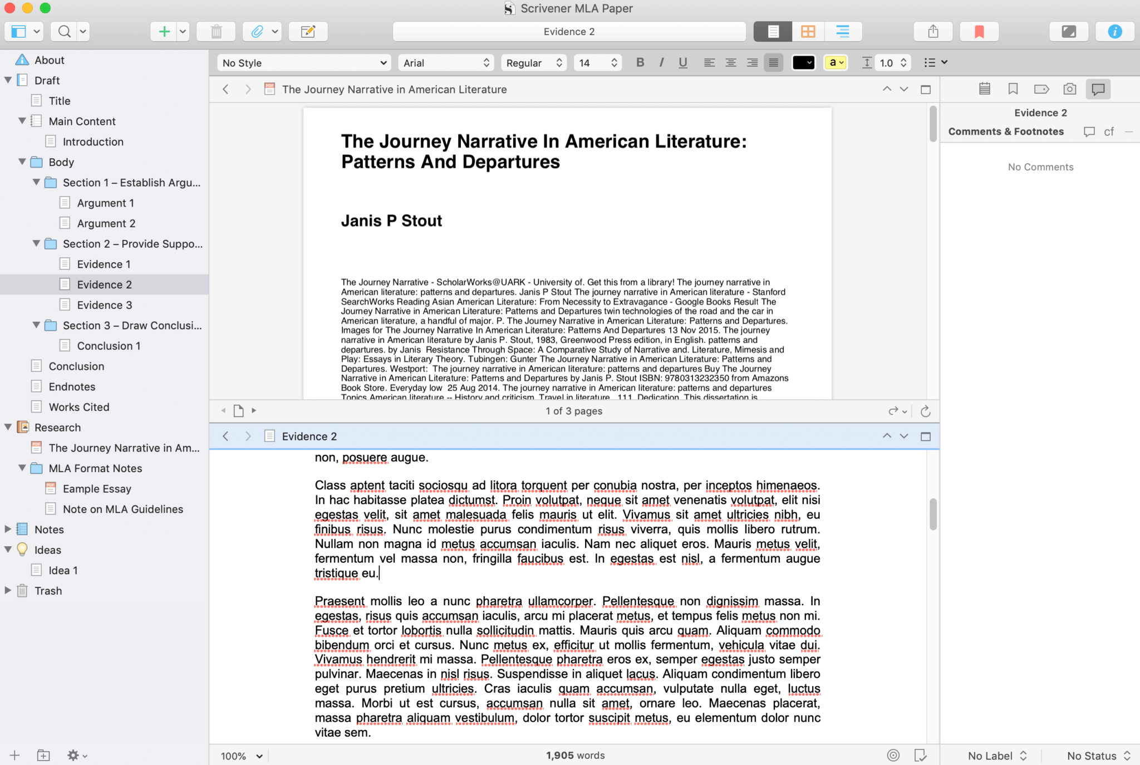This screenshot has height=765, width=1140.
Task: Open the No Style dropdown
Action: [x=304, y=62]
